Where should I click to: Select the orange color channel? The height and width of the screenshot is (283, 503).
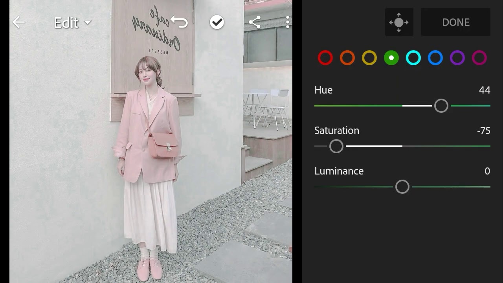[x=347, y=58]
